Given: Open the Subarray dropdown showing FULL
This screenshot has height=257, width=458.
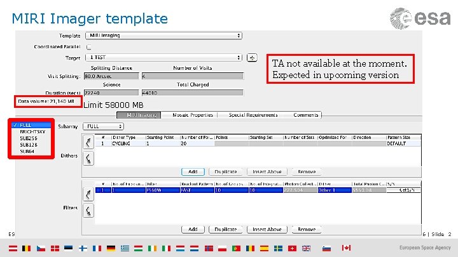Looking at the screenshot, I should pyautogui.click(x=104, y=126).
